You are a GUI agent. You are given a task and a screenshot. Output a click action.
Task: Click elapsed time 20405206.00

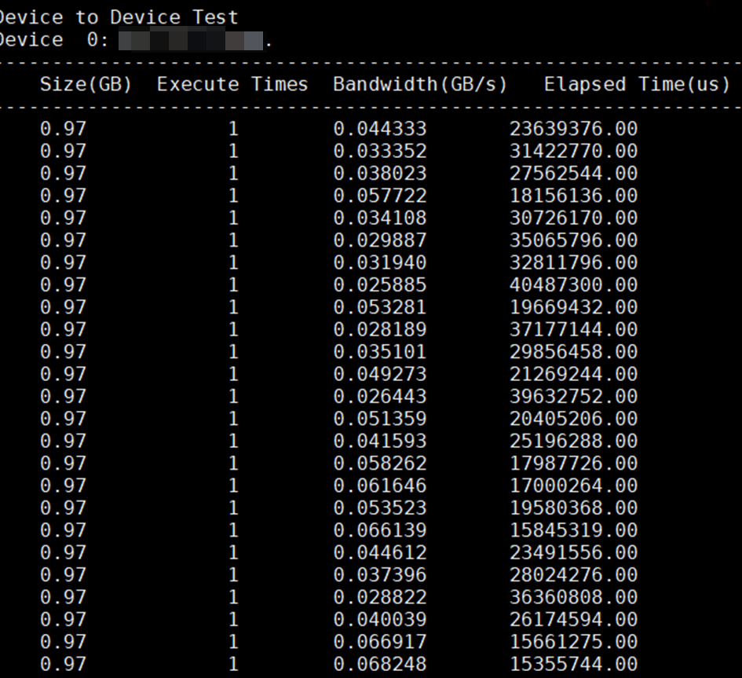(573, 419)
